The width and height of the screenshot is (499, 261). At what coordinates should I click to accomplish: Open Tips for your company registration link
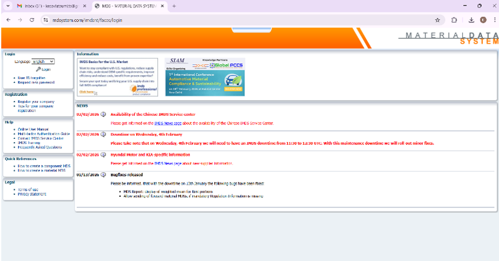pos(36,108)
